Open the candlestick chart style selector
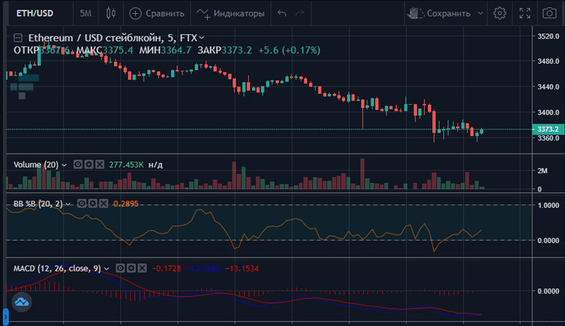 [111, 13]
